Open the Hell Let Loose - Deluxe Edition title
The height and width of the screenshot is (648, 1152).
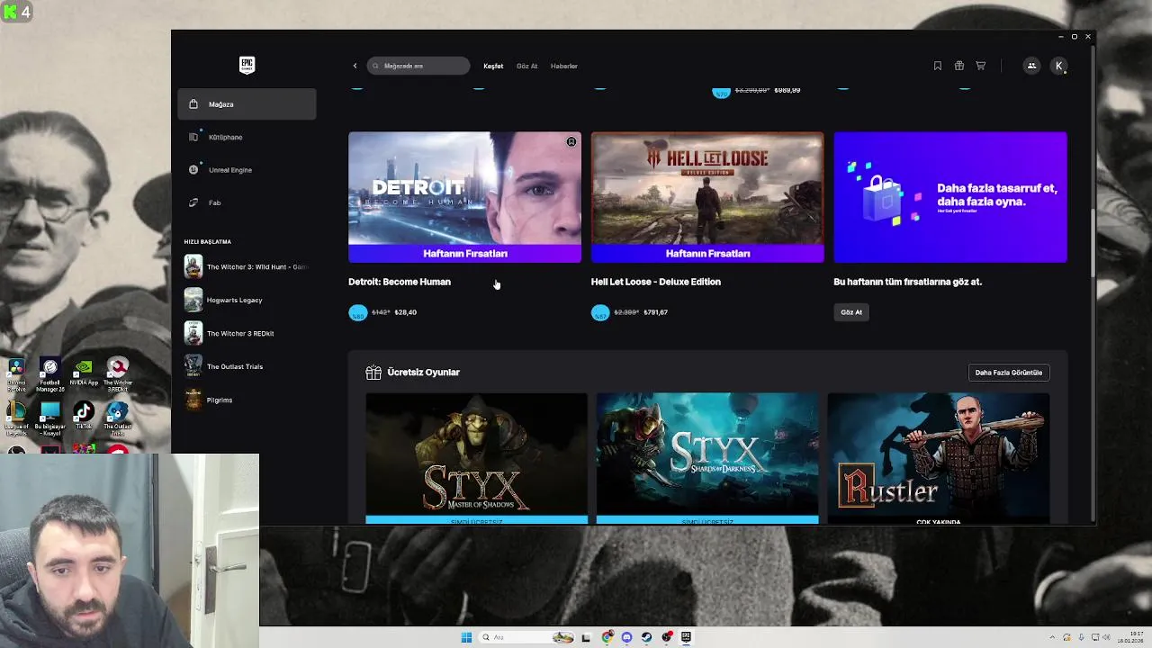pos(656,282)
